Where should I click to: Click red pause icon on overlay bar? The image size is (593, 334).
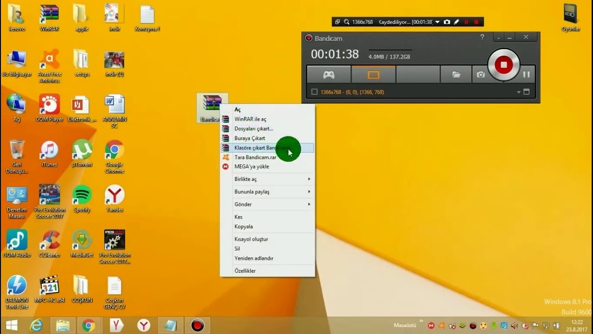click(467, 22)
